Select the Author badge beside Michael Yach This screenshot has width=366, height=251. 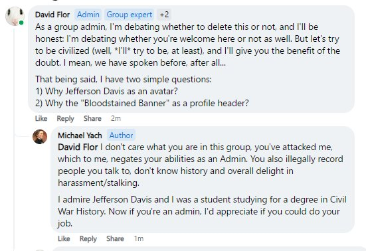[x=121, y=135]
